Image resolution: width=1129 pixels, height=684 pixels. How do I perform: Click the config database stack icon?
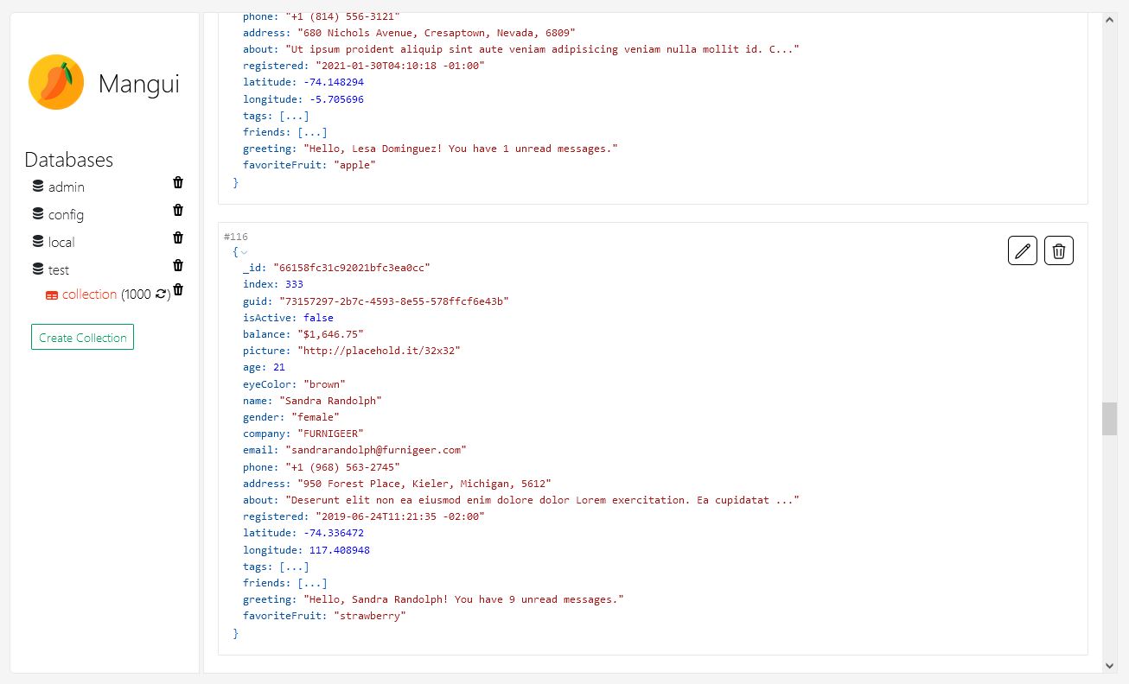(38, 214)
